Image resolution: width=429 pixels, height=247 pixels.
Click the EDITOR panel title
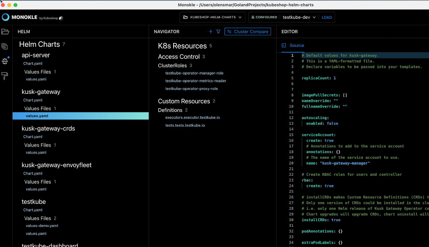click(x=290, y=32)
